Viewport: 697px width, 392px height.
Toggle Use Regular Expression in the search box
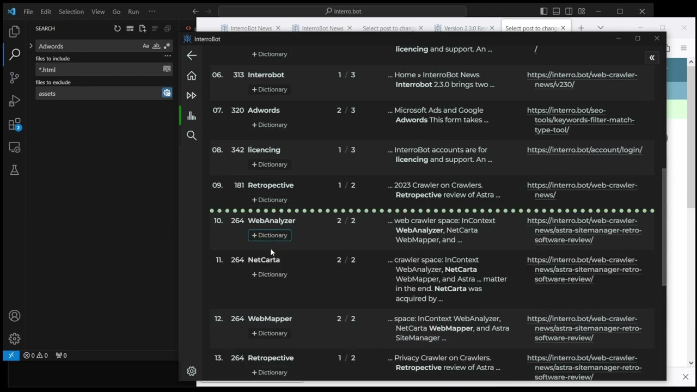coord(167,46)
